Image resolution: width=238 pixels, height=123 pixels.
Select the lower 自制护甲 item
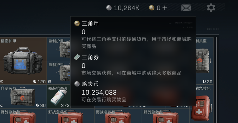tap(59, 73)
